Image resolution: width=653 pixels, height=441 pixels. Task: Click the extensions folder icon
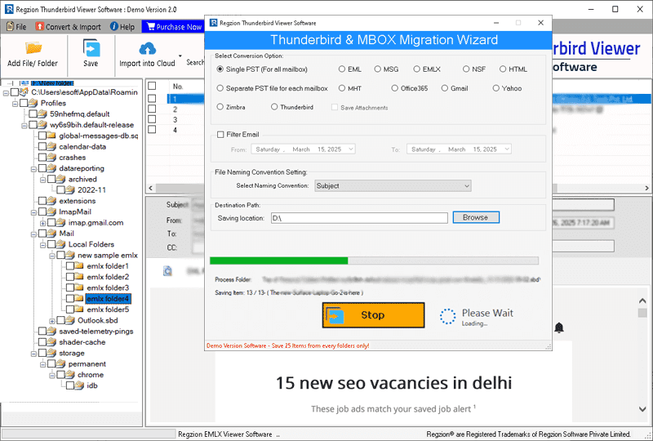click(51, 201)
